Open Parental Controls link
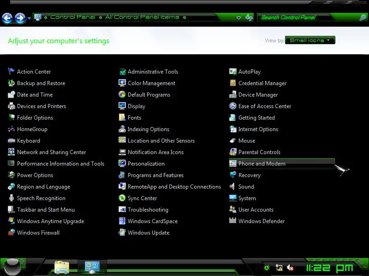The image size is (369, 276). point(259,152)
